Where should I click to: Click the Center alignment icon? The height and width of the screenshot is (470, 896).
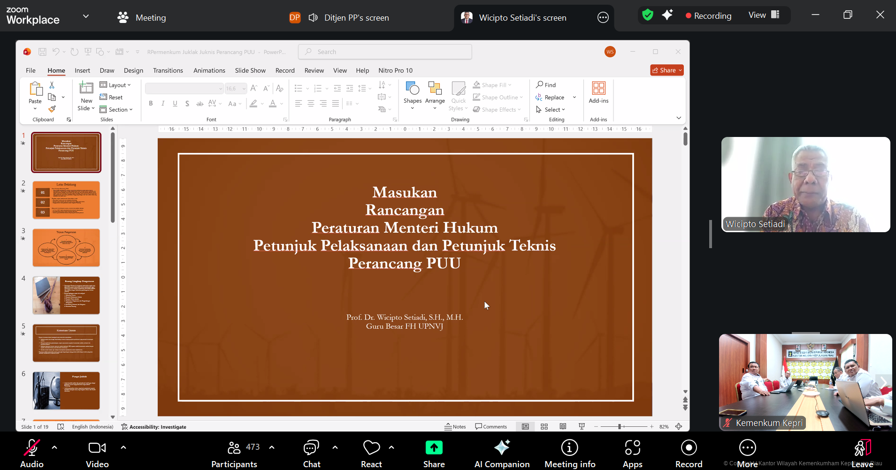point(311,103)
